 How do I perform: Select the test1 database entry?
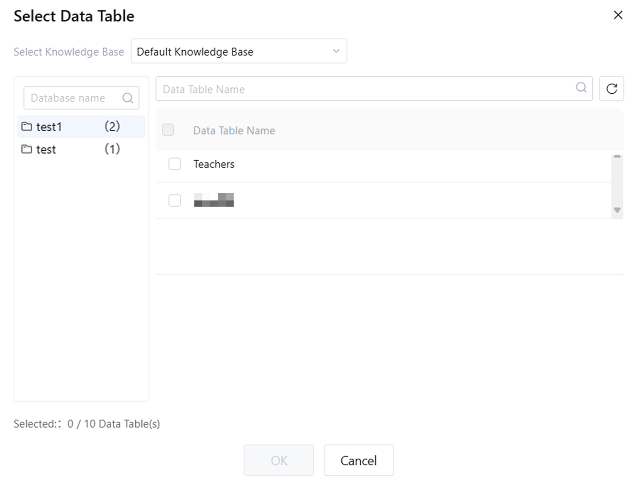click(49, 127)
